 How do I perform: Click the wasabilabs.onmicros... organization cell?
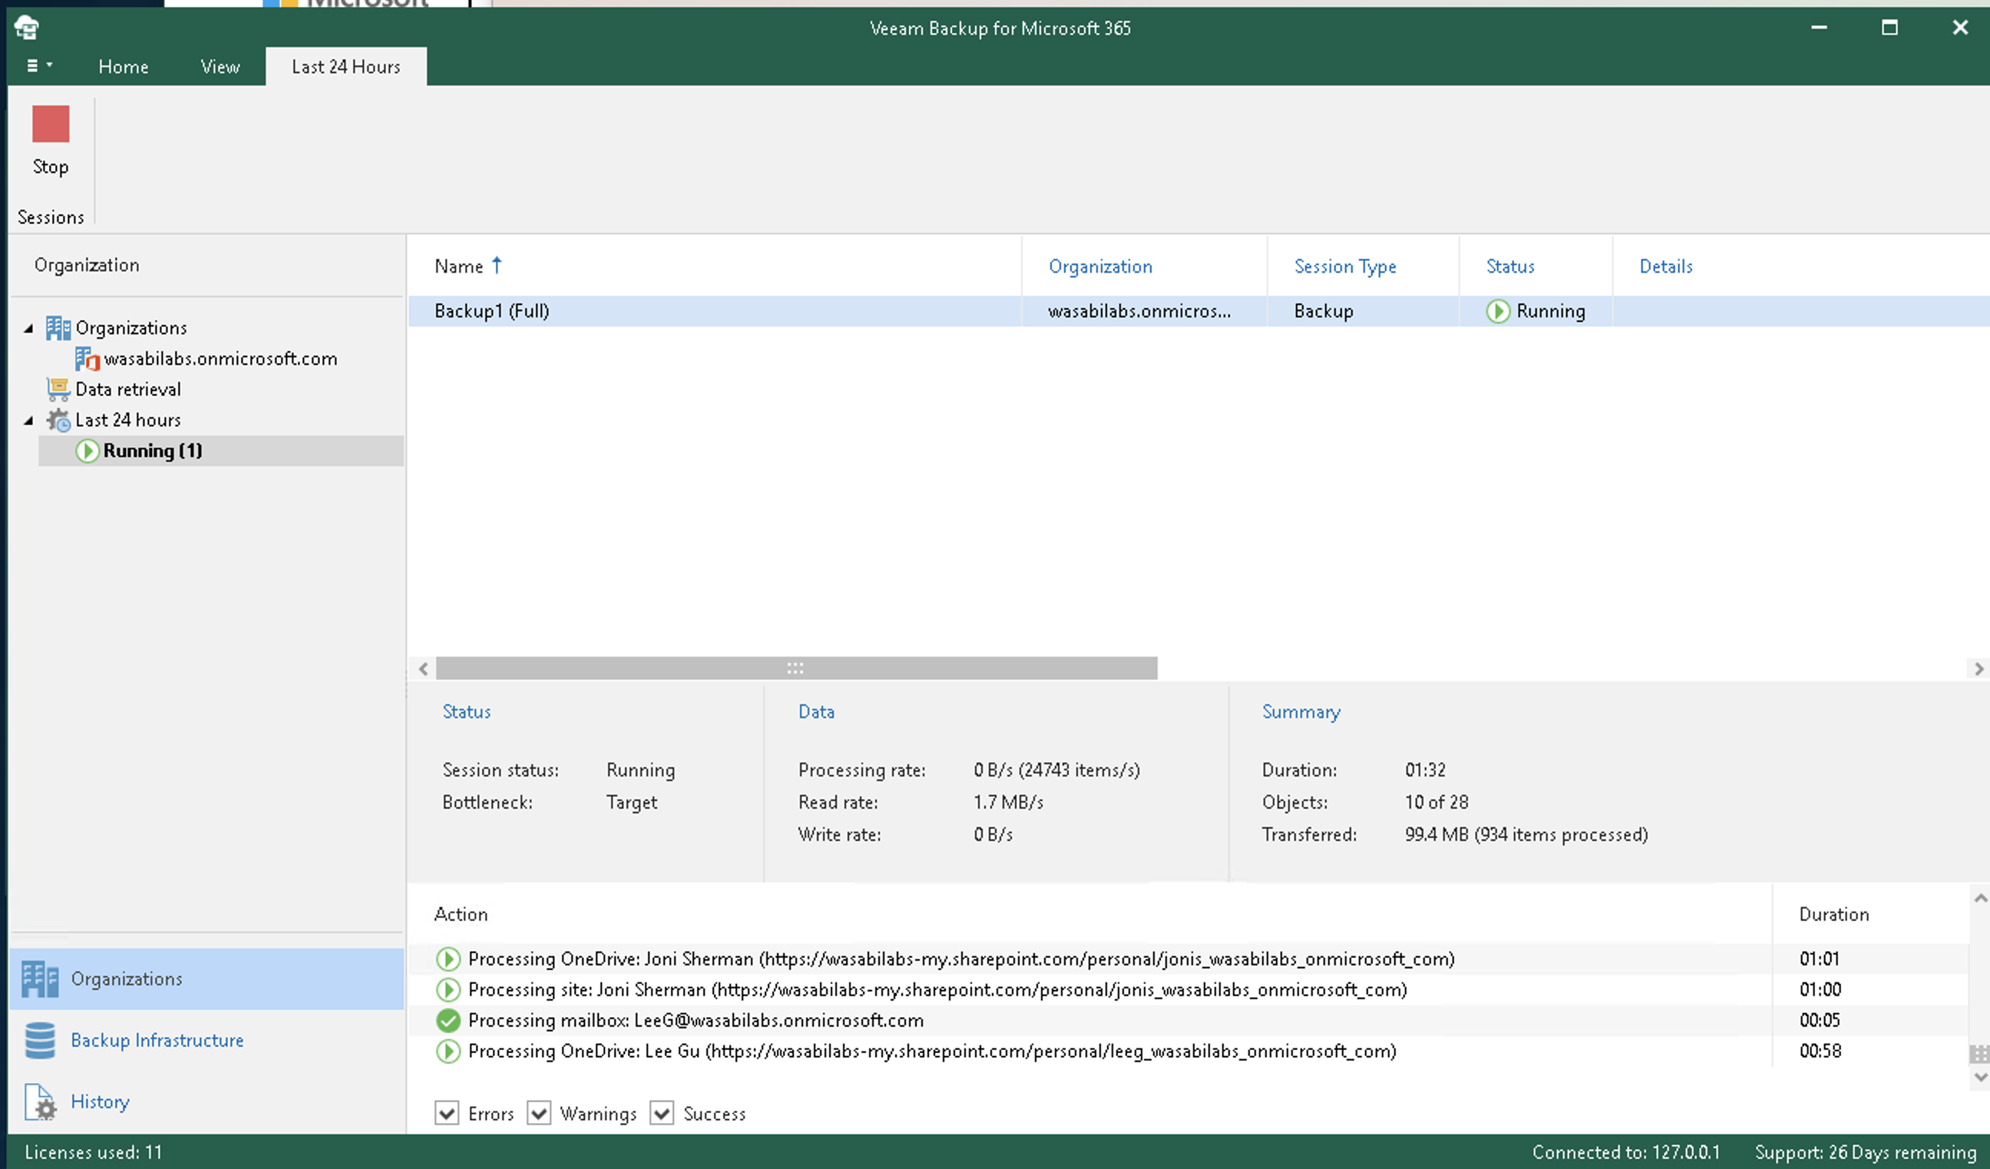1139,311
